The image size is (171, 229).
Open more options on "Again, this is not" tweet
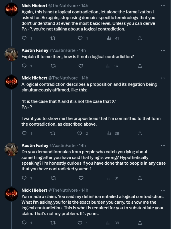[163, 5]
